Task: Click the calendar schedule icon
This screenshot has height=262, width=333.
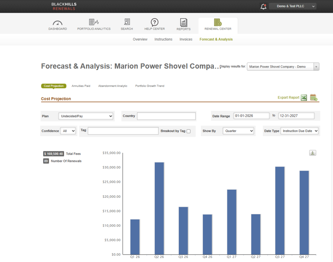Action: (313, 97)
